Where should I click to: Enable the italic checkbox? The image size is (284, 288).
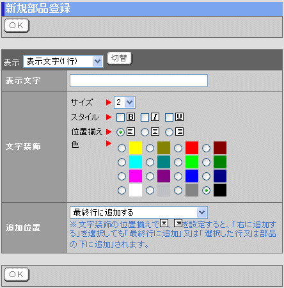[x=145, y=117]
